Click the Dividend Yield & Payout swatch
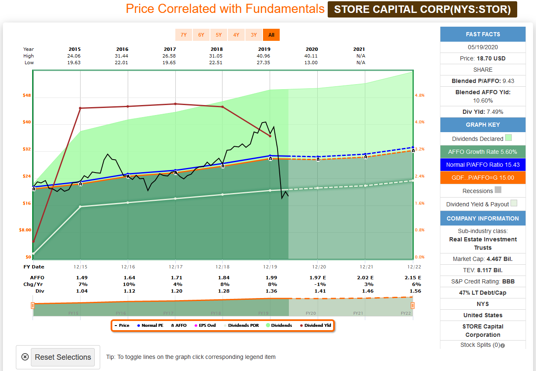The width and height of the screenshot is (536, 371). 514,203
